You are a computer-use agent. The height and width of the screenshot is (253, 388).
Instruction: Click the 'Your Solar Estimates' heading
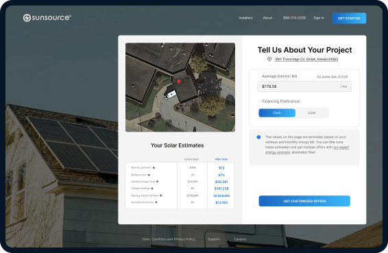(x=177, y=145)
